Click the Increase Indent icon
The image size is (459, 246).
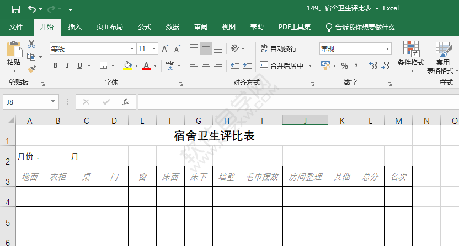[x=248, y=65]
